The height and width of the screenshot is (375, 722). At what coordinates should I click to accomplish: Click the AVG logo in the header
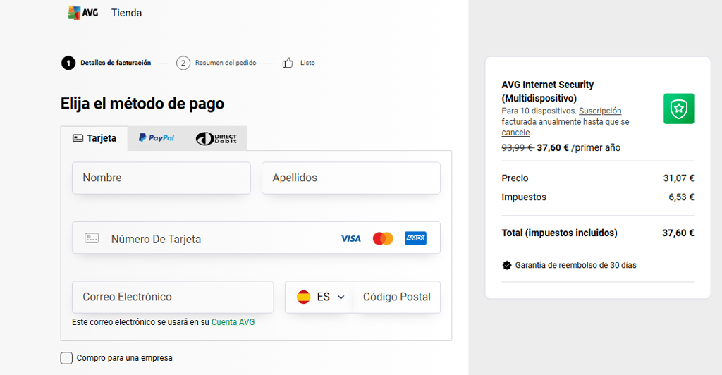click(x=83, y=13)
